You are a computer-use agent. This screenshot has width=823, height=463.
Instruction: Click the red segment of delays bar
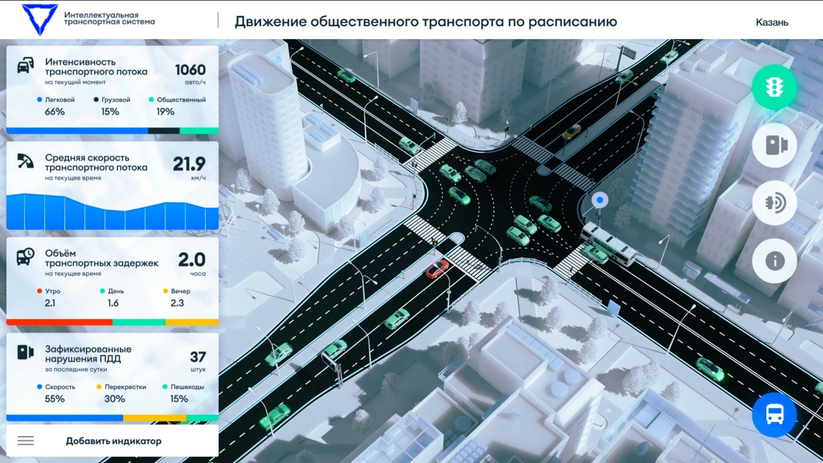[x=59, y=322]
